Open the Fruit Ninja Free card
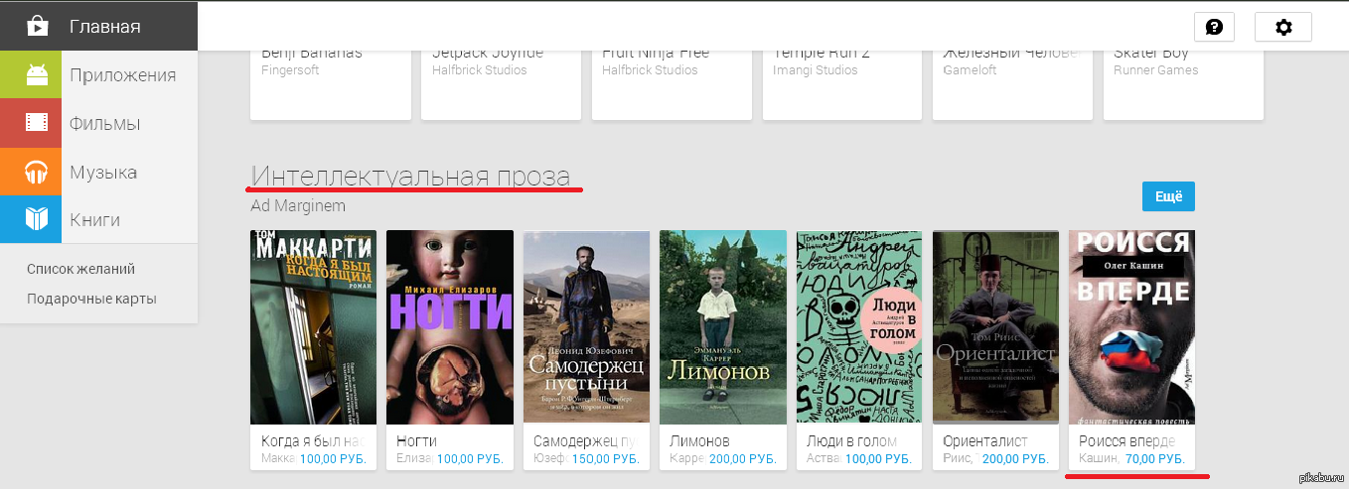Screen dimensions: 1349x489 [673, 84]
